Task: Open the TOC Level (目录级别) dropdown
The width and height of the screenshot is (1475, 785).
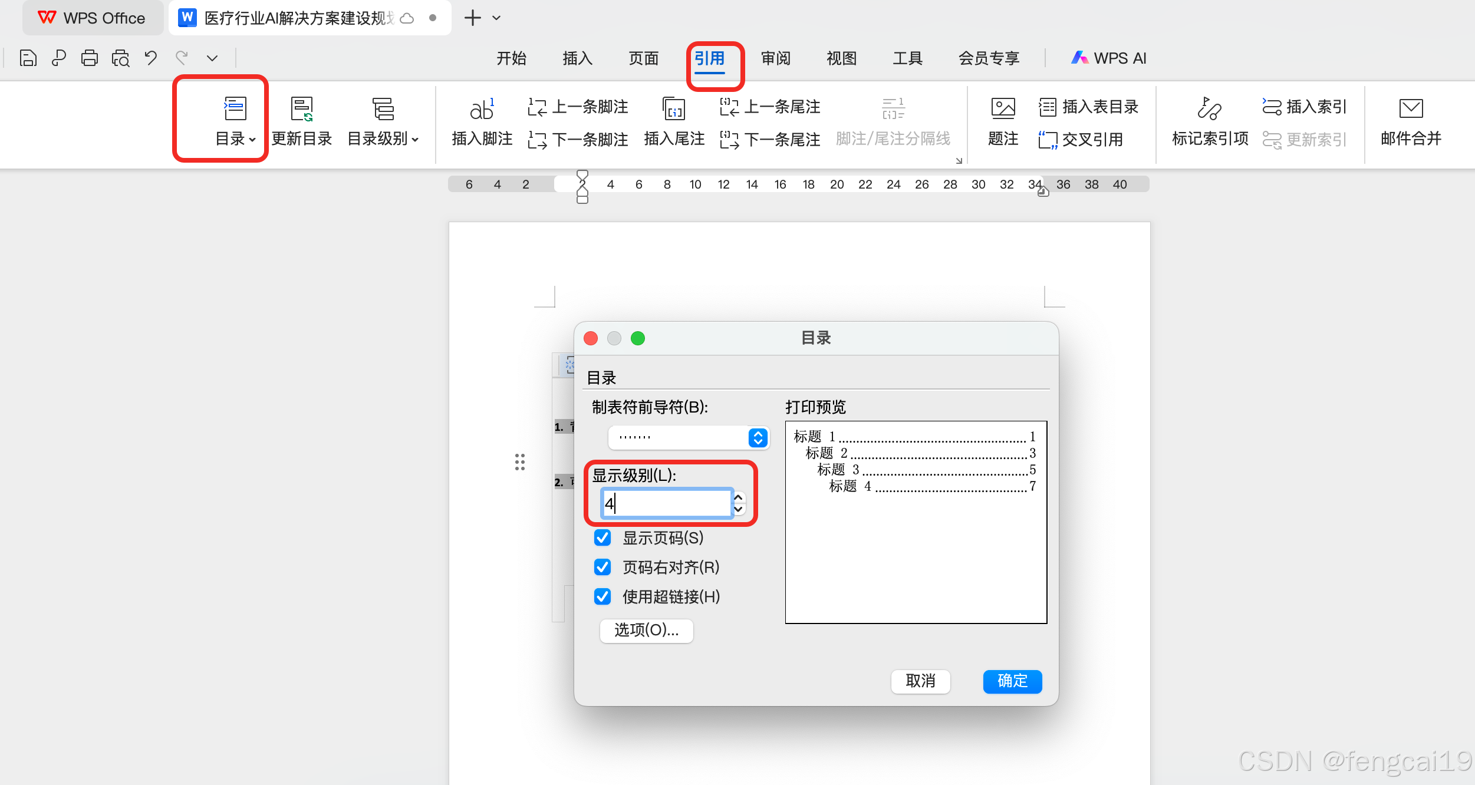Action: click(x=383, y=139)
